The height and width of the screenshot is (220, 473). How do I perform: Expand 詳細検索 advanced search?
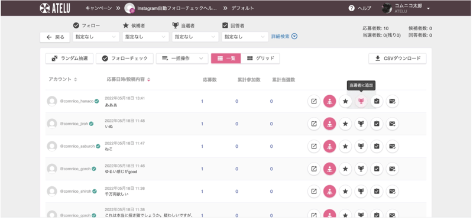coord(284,37)
